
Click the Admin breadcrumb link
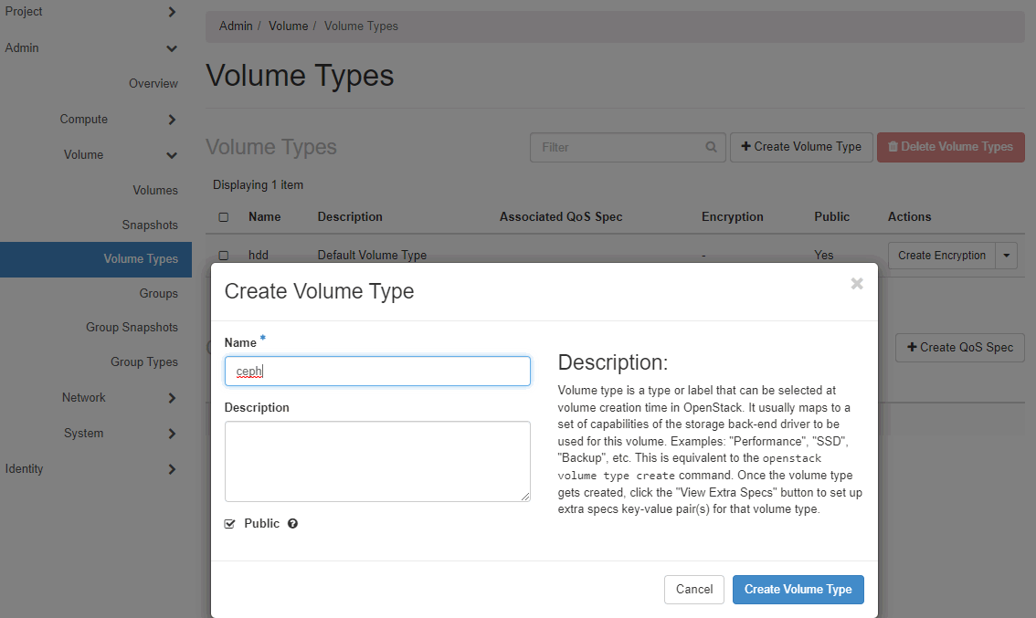click(x=236, y=26)
